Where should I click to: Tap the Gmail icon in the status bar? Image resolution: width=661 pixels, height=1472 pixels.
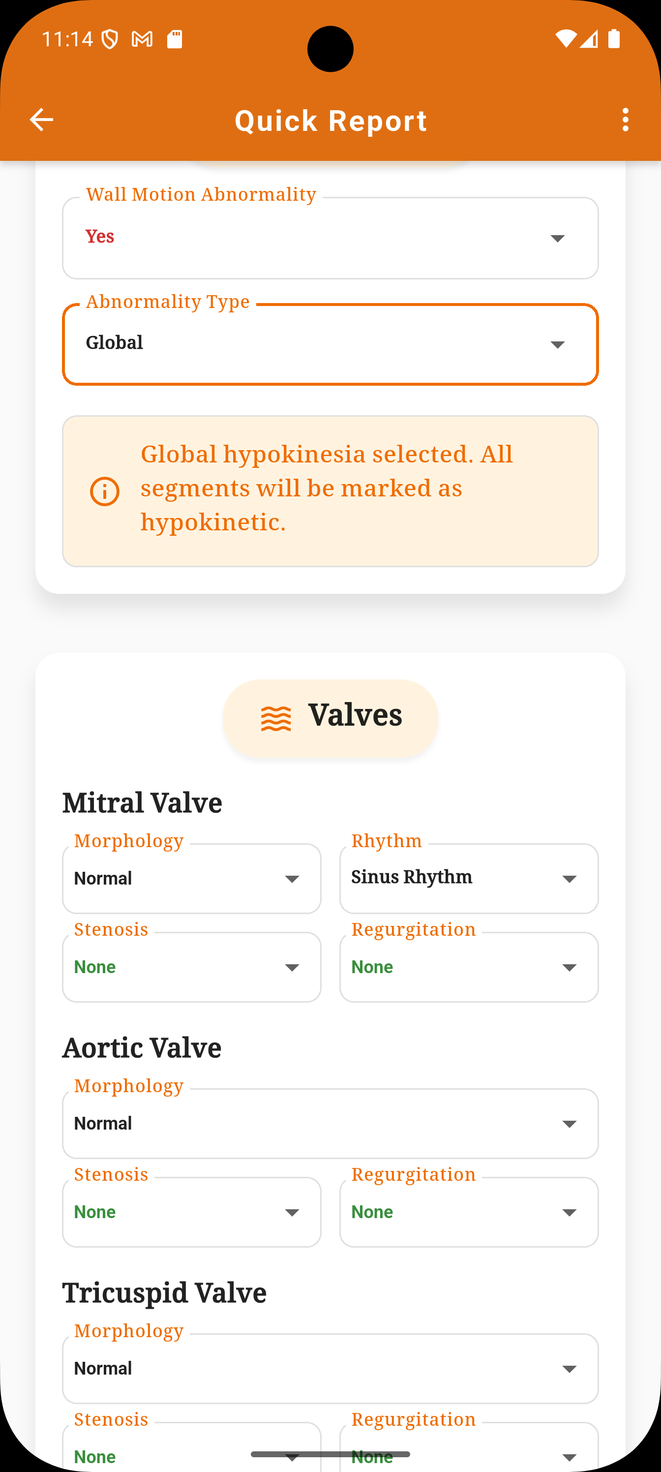[x=142, y=39]
